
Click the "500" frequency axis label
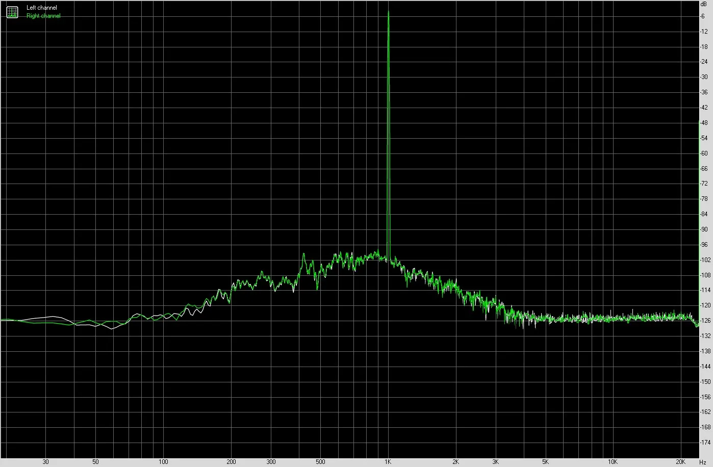point(320,462)
